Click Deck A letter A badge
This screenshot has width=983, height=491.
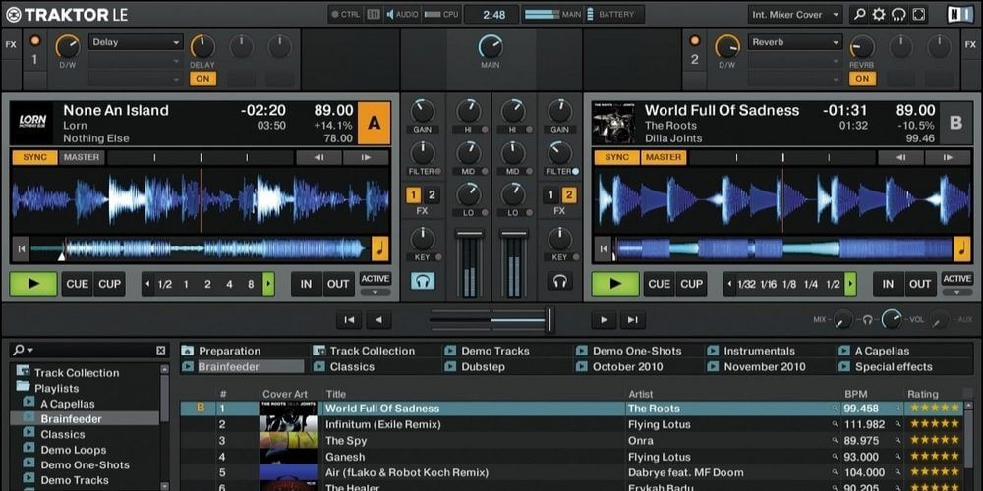pyautogui.click(x=374, y=123)
